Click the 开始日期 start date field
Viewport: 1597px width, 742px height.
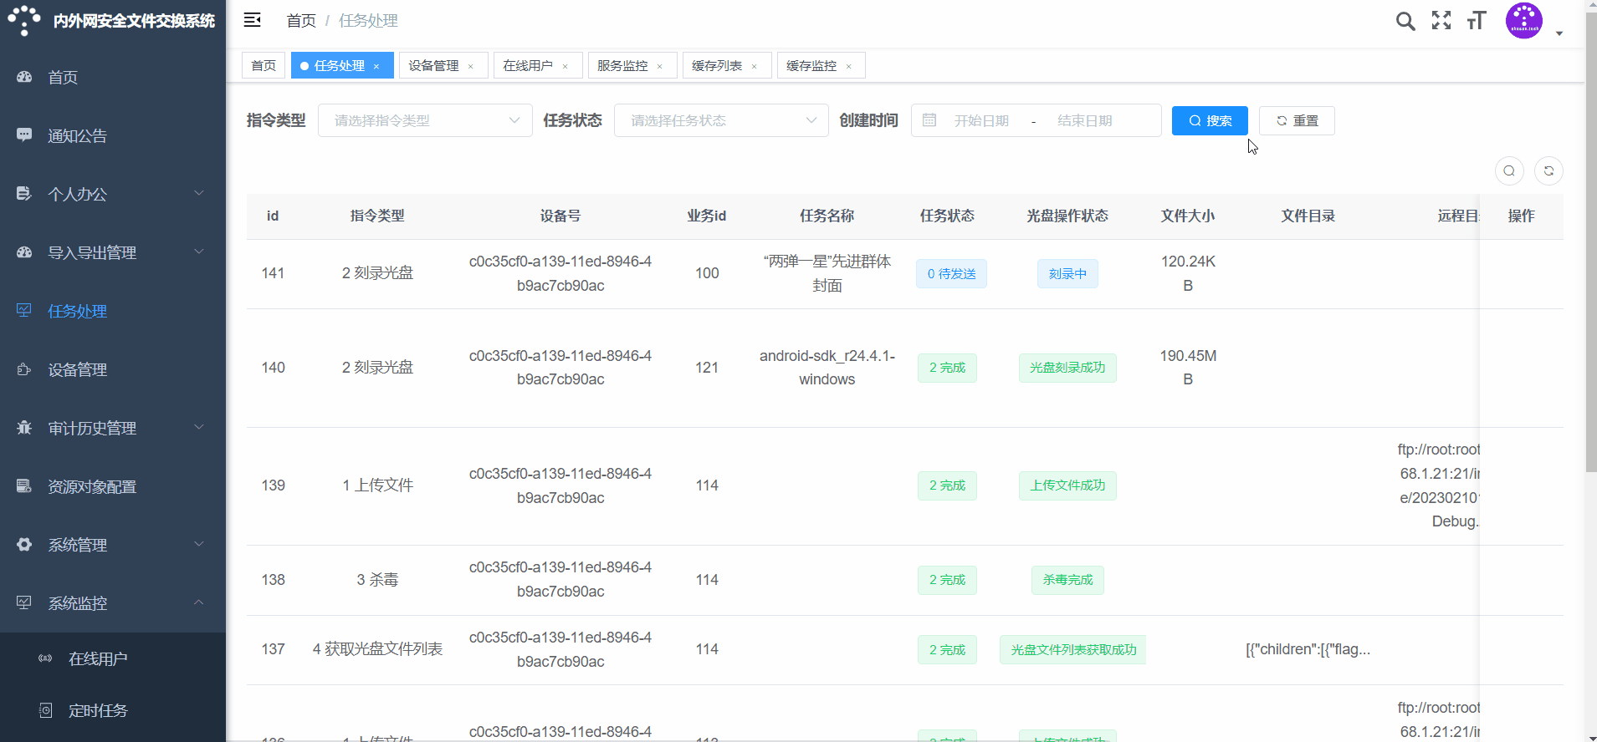[x=981, y=120]
